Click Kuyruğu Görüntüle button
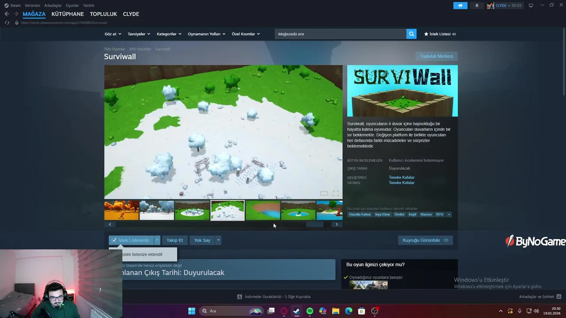Viewport: 566px width, 318px height. 425,240
